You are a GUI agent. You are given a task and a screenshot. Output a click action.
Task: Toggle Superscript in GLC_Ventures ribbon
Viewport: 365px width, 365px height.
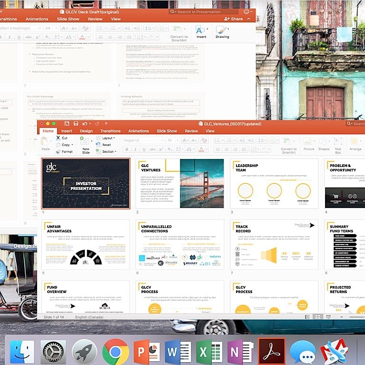point(161,149)
